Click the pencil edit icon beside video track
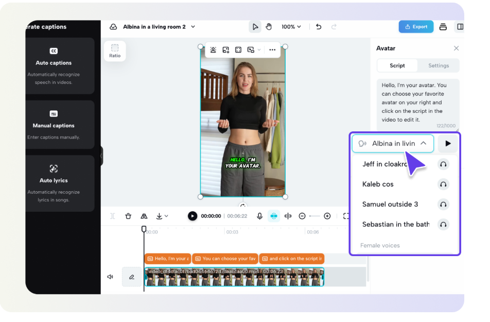Viewport: 490px width, 322px height. (x=132, y=277)
